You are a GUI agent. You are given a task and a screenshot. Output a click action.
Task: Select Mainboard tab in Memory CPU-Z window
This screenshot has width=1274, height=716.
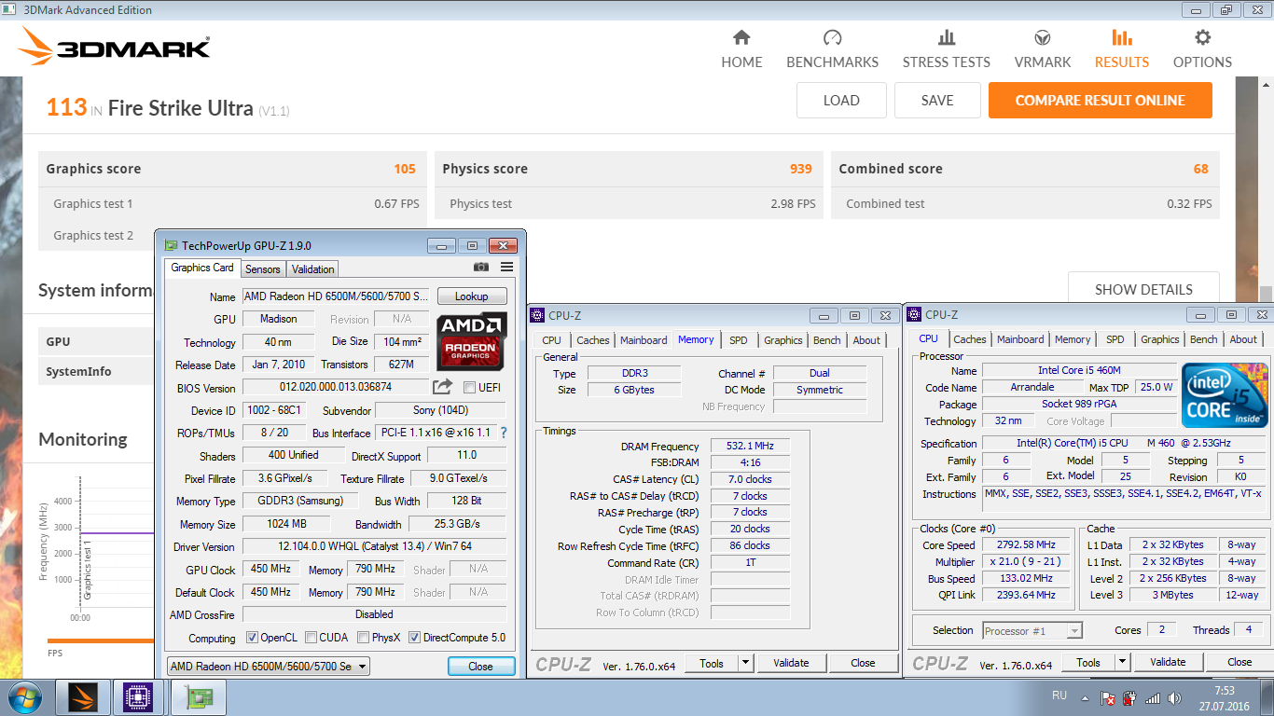tap(644, 340)
